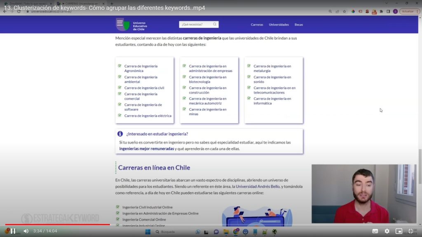Open Carrera de ingeniería civil link
The image size is (422, 237).
coord(144,88)
